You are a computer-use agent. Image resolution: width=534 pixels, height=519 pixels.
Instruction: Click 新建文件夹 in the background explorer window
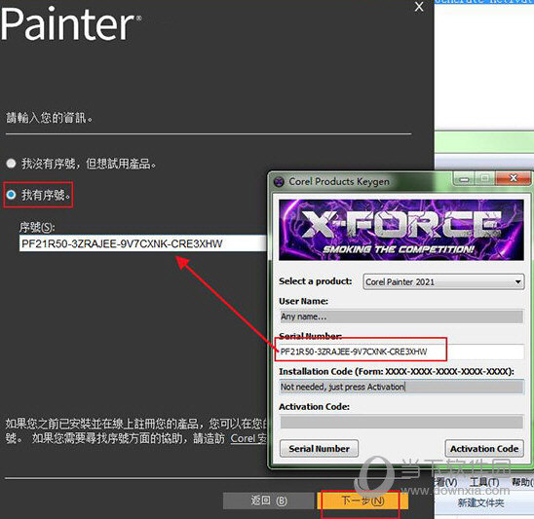480,502
